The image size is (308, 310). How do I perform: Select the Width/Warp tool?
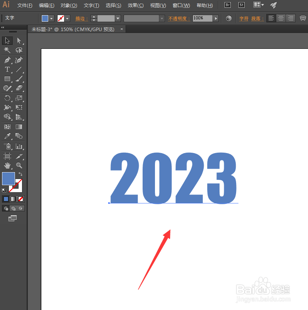pos(7,107)
